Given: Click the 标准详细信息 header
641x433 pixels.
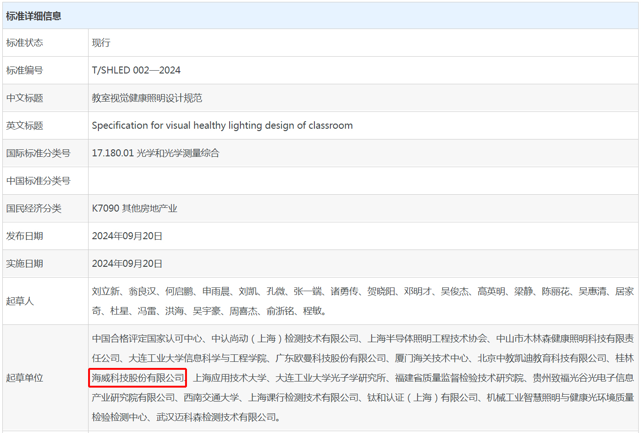Looking at the screenshot, I should (x=34, y=16).
